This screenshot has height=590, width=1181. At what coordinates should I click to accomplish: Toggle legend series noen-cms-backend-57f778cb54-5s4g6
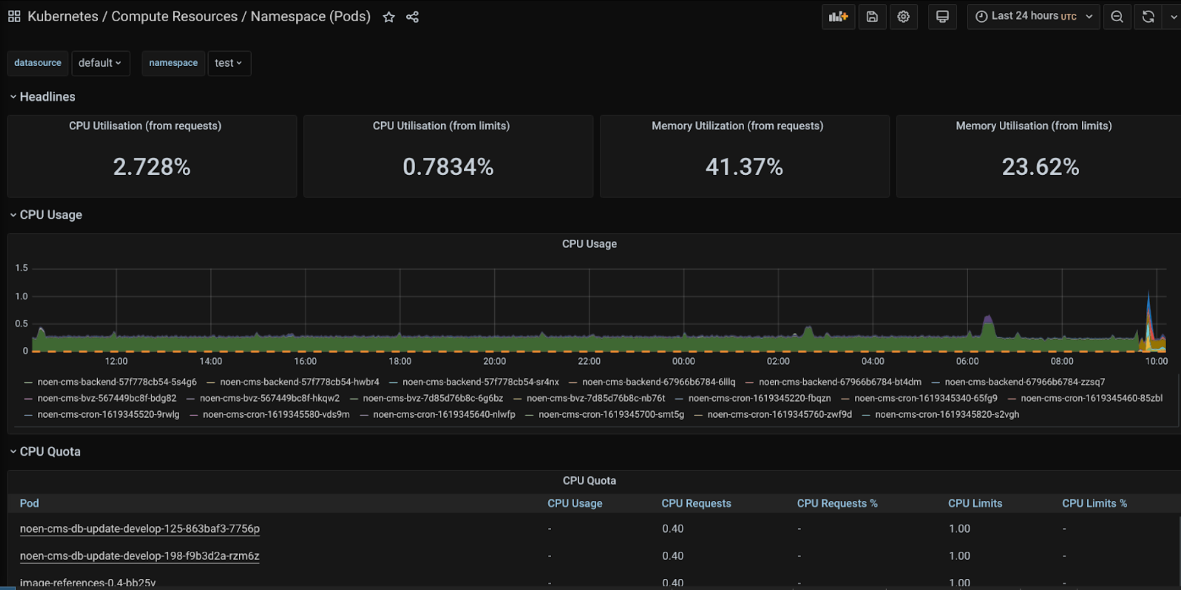(116, 382)
